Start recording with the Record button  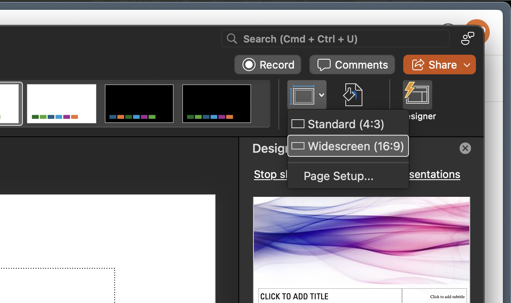268,65
